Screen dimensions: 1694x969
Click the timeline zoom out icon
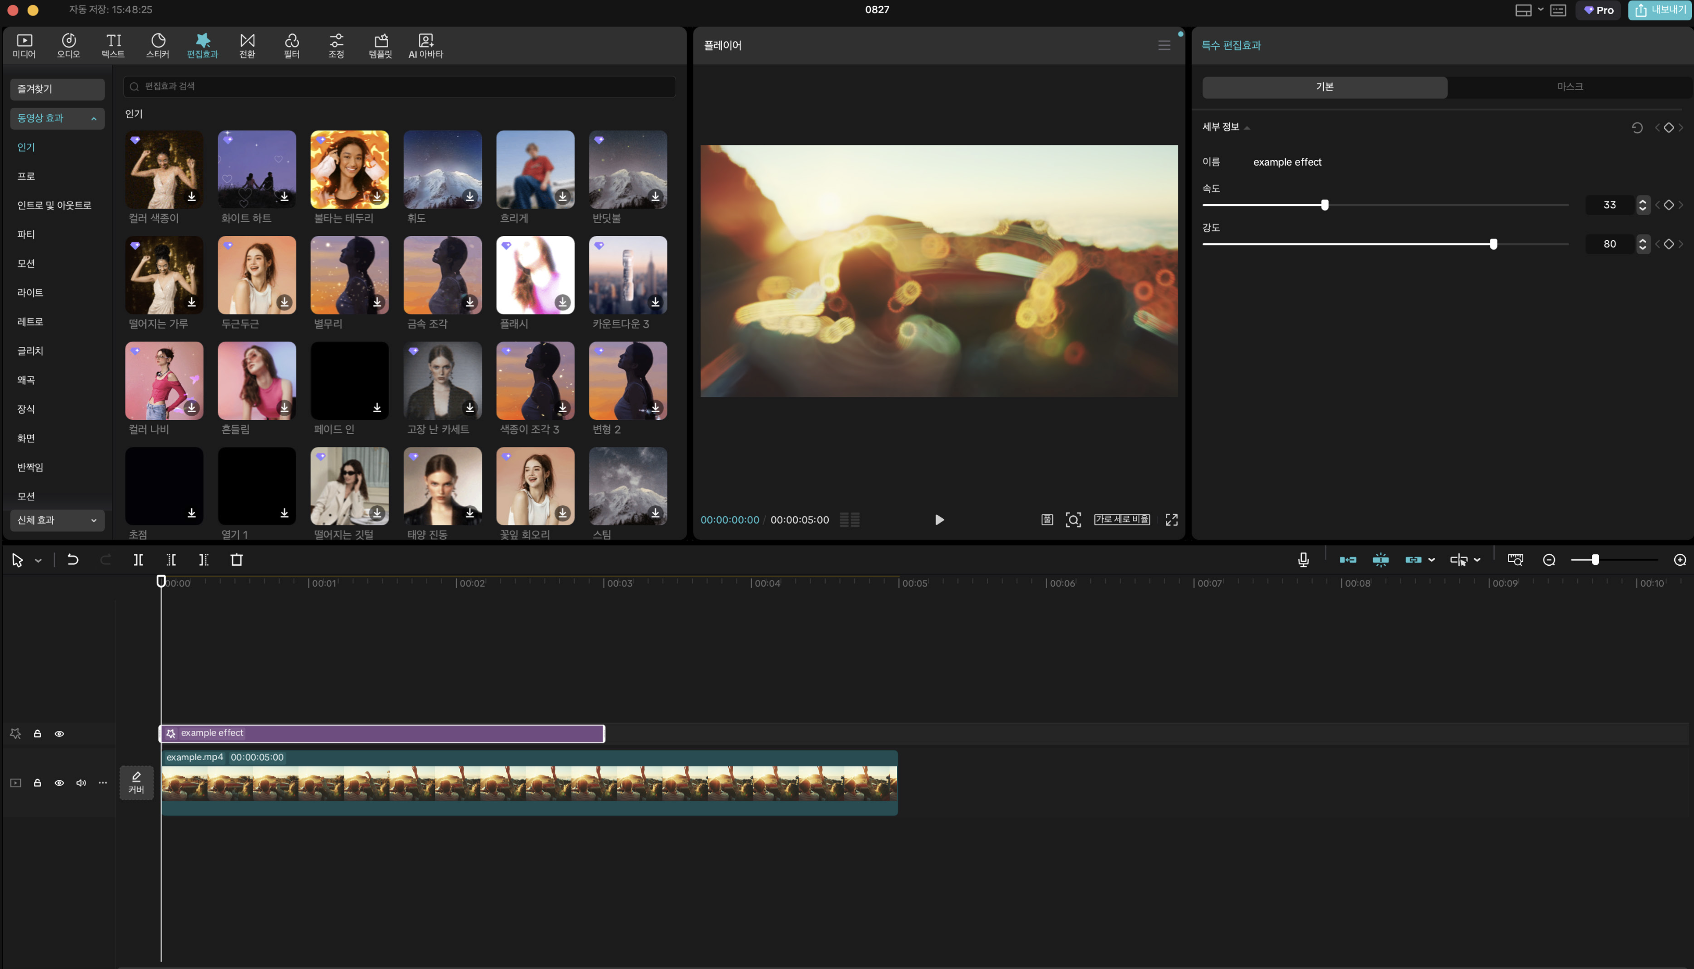point(1548,560)
